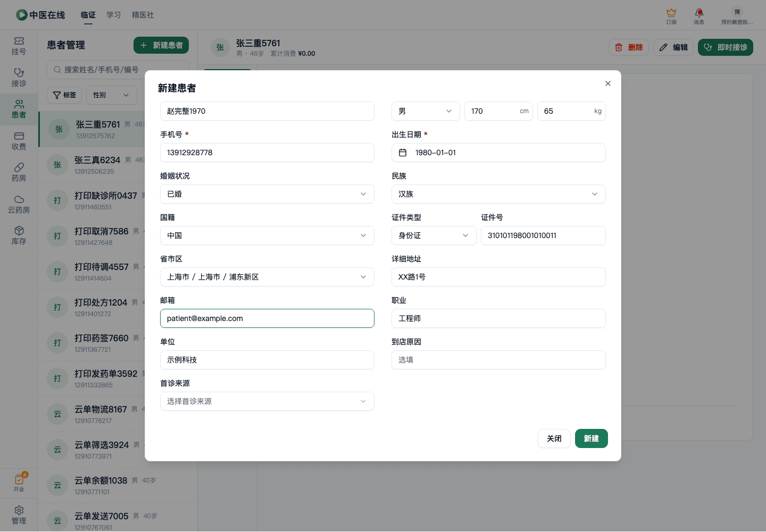Expand the 国籍 dropdown showing 中国
766x532 pixels.
tap(267, 235)
